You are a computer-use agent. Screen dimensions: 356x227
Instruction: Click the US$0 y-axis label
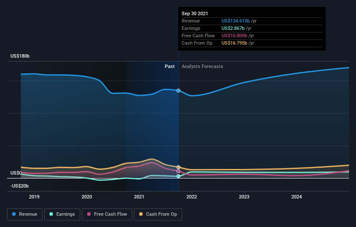click(16, 173)
